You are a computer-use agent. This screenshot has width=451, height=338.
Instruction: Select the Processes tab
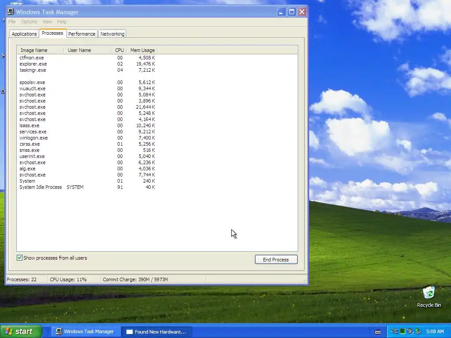tap(52, 33)
